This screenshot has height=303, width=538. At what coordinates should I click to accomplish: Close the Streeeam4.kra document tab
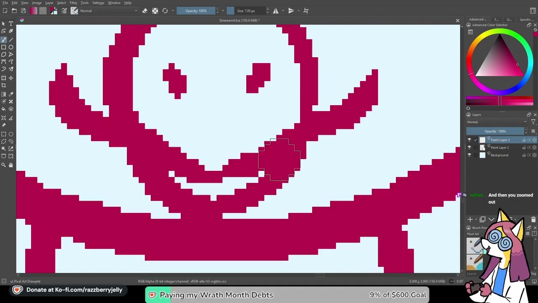tap(458, 20)
